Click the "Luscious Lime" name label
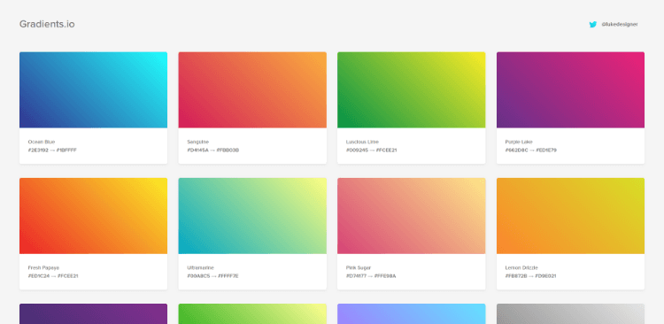The height and width of the screenshot is (324, 664). [x=362, y=142]
